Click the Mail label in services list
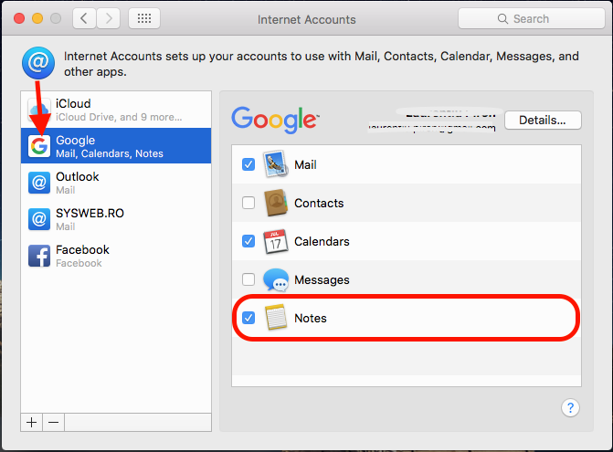 tap(305, 165)
